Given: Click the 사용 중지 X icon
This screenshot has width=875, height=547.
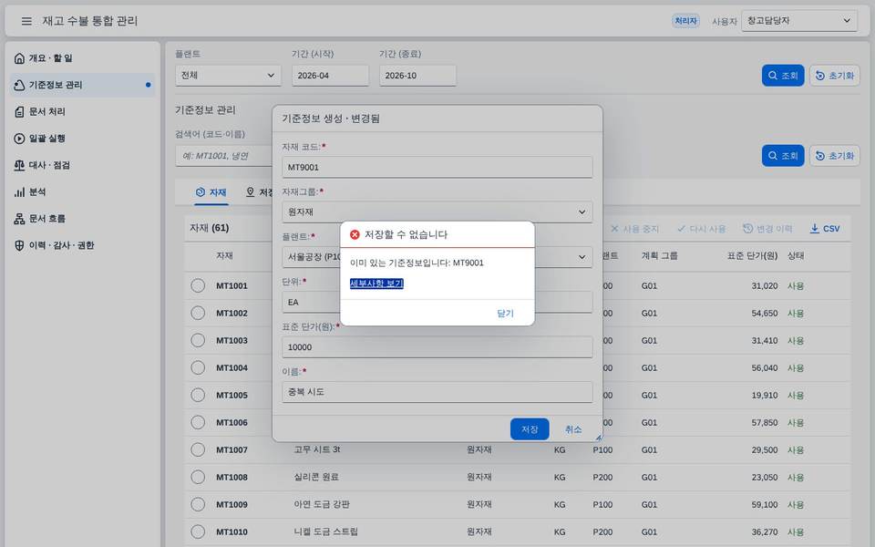Looking at the screenshot, I should [x=614, y=228].
